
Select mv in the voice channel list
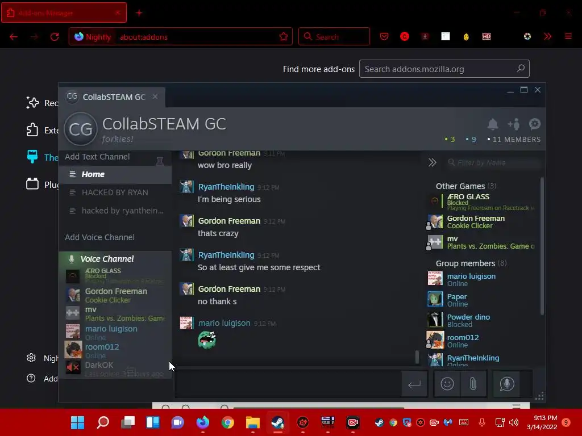coord(115,313)
